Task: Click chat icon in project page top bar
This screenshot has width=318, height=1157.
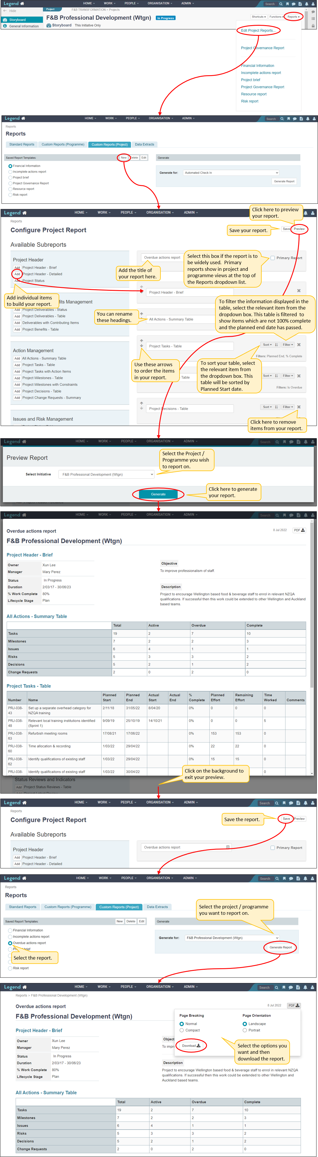Action: tap(294, 3)
